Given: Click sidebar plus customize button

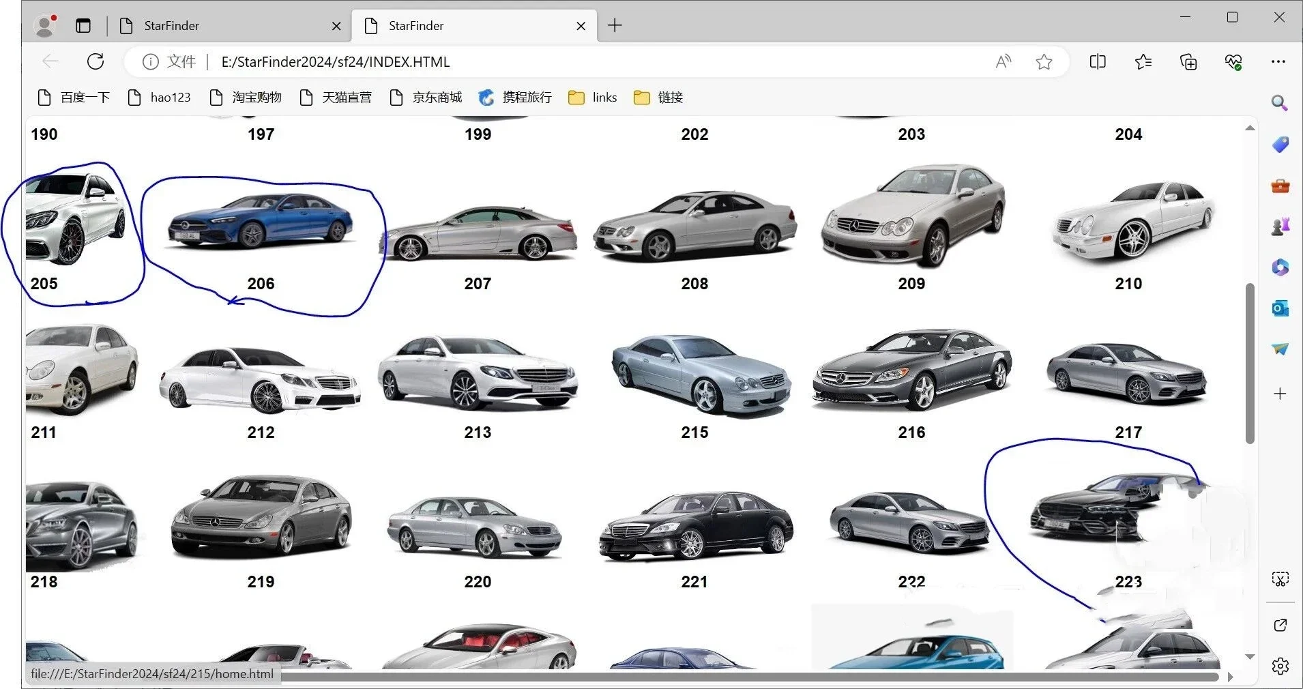Looking at the screenshot, I should click(x=1280, y=394).
